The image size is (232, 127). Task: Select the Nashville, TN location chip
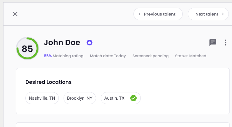pyautogui.click(x=42, y=98)
